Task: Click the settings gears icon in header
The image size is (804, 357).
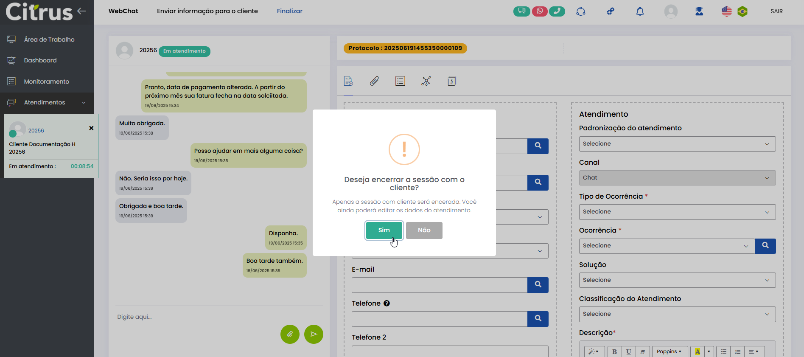Action: point(610,11)
